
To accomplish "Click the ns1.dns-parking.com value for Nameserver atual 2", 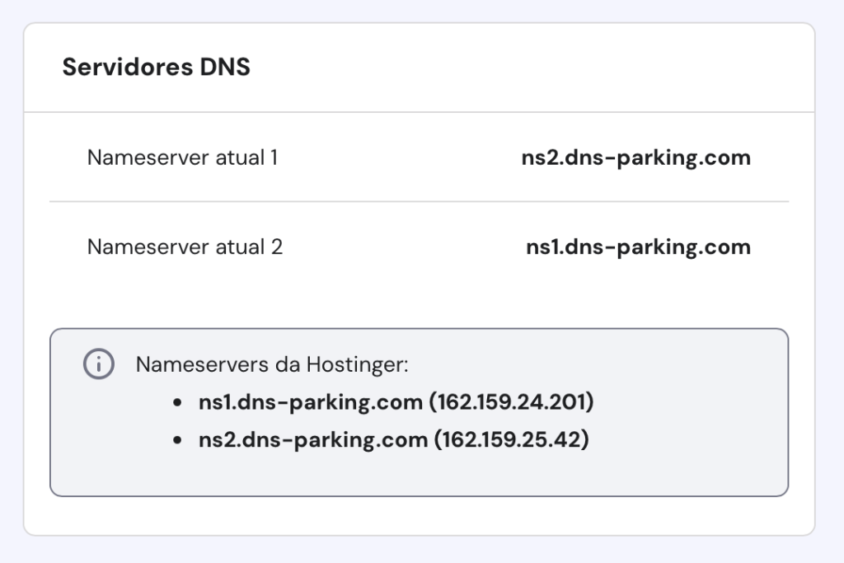I will click(x=639, y=246).
